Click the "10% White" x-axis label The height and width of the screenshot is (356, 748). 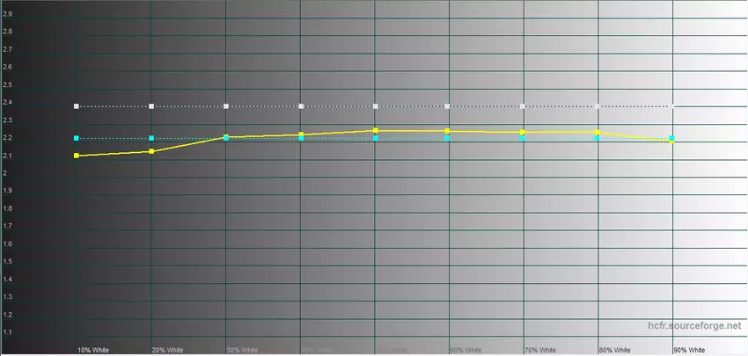94,349
